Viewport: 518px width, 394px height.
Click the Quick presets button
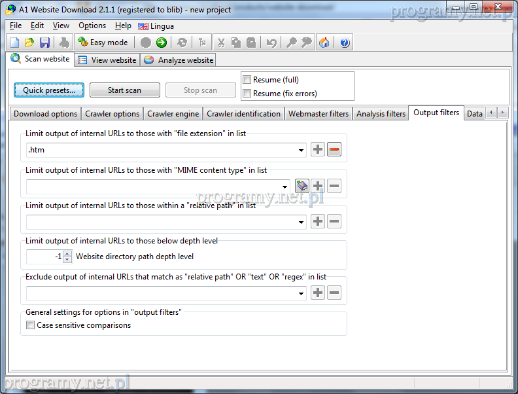49,90
